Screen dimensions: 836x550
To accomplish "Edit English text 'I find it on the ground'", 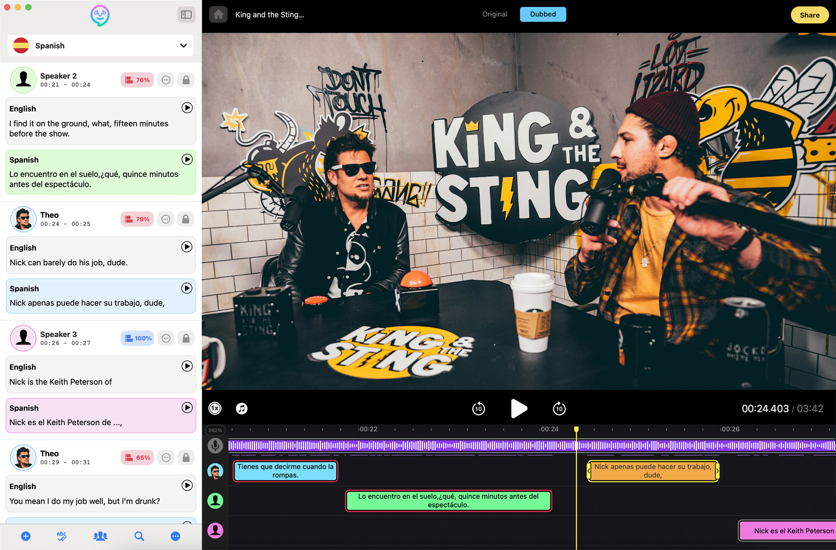I will [89, 128].
